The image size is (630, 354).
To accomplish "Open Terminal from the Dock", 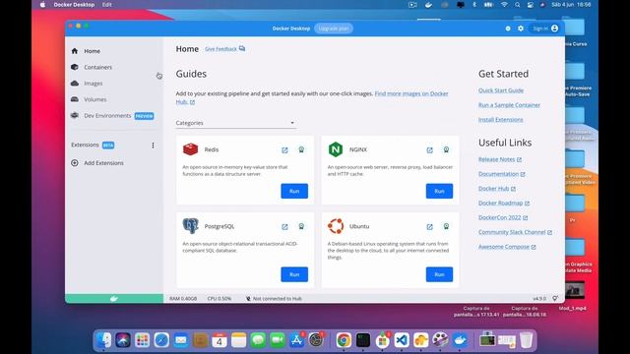I will (363, 340).
